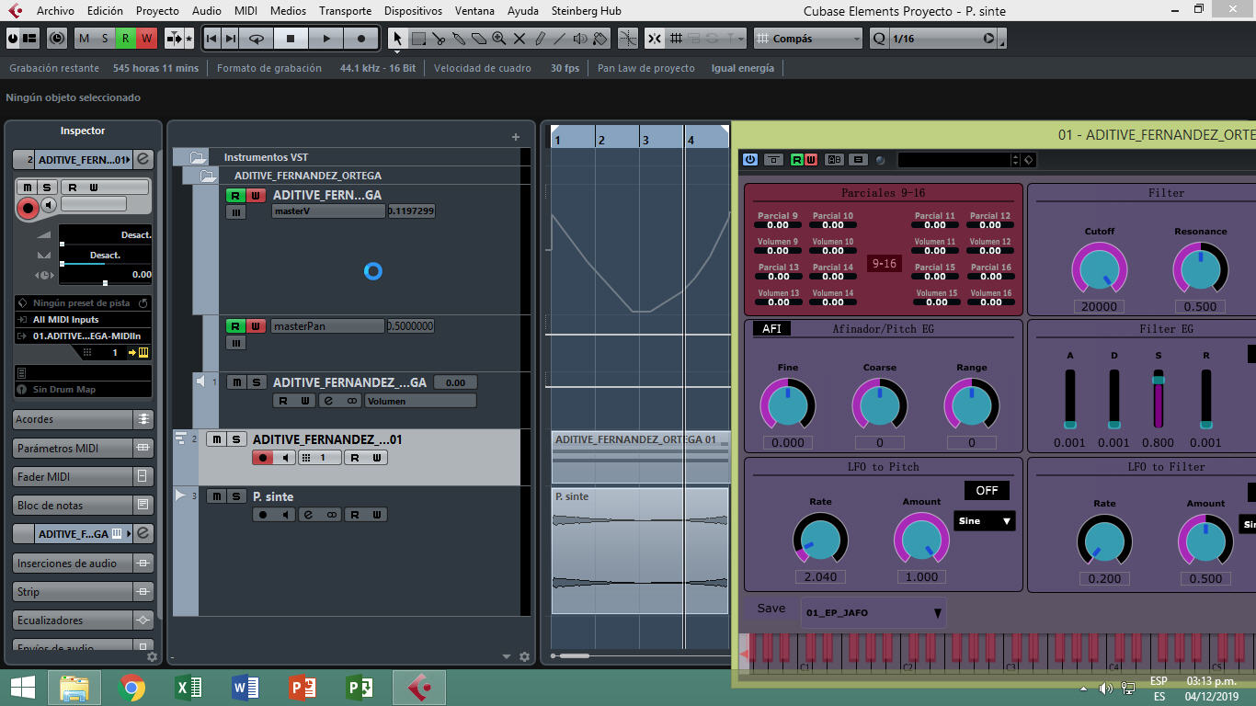Open the Transporte menu

coord(346,11)
